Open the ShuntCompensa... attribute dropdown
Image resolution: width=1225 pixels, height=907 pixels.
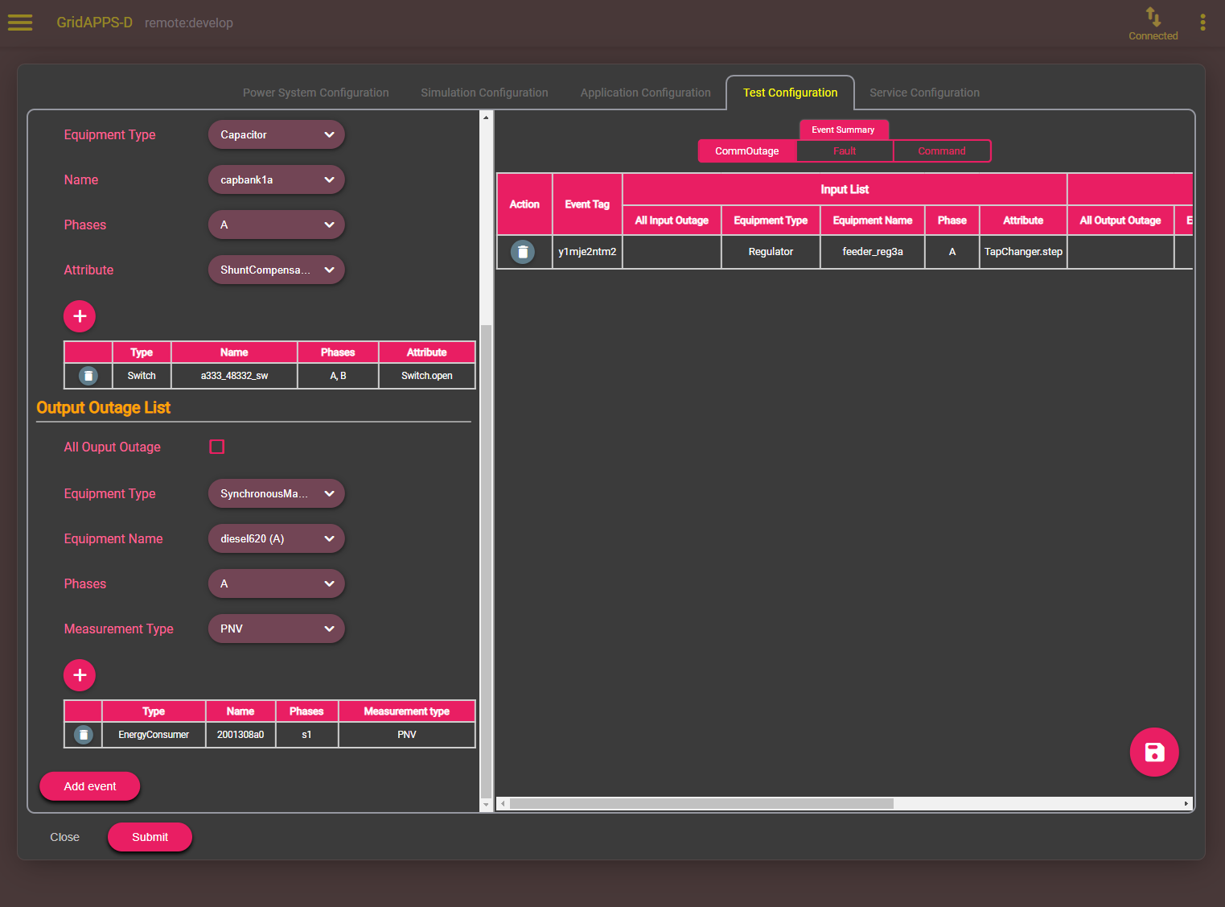[x=277, y=270]
